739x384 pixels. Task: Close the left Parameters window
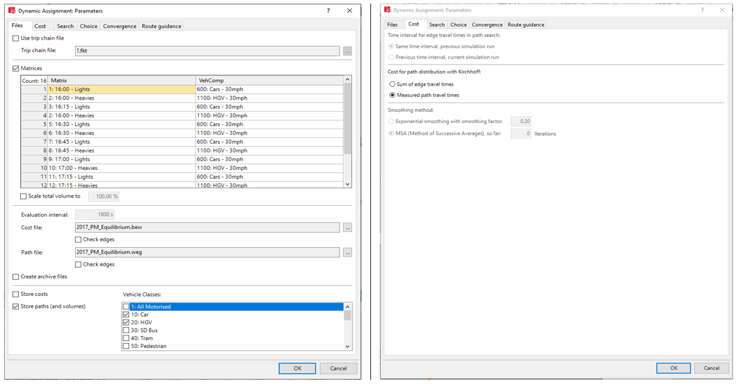(350, 11)
